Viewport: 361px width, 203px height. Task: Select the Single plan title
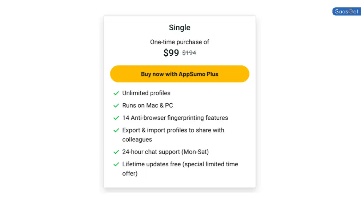click(x=179, y=27)
